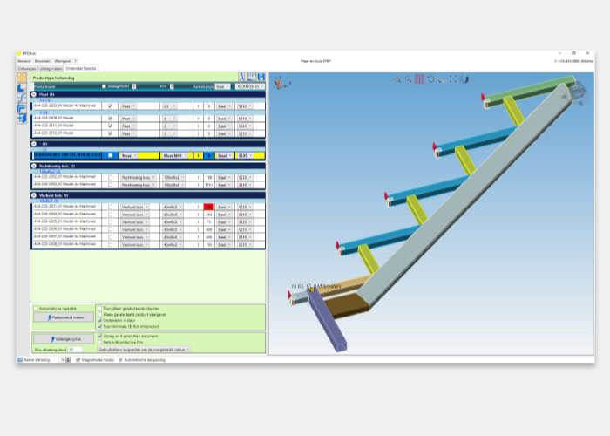Click the orange grid icon in left sidebar
This screenshot has width=610, height=436.
click(x=23, y=78)
